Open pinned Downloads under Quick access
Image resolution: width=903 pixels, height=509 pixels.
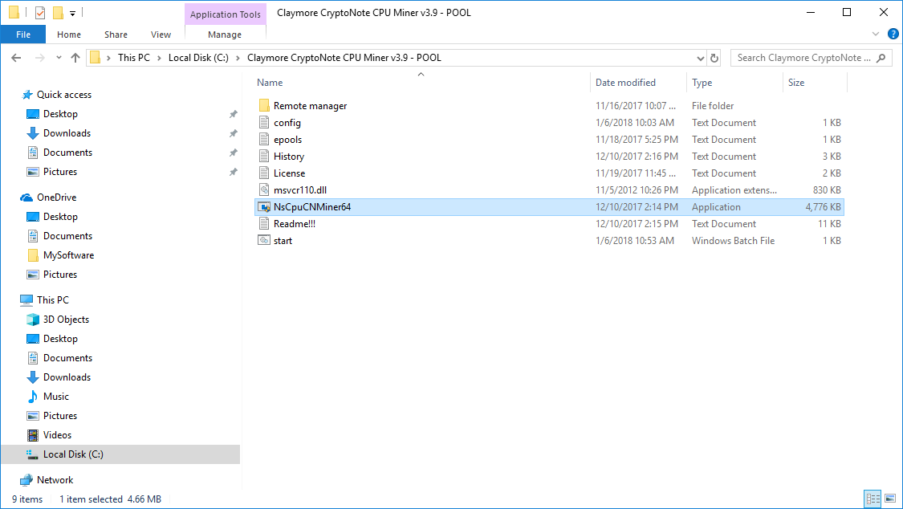(67, 133)
